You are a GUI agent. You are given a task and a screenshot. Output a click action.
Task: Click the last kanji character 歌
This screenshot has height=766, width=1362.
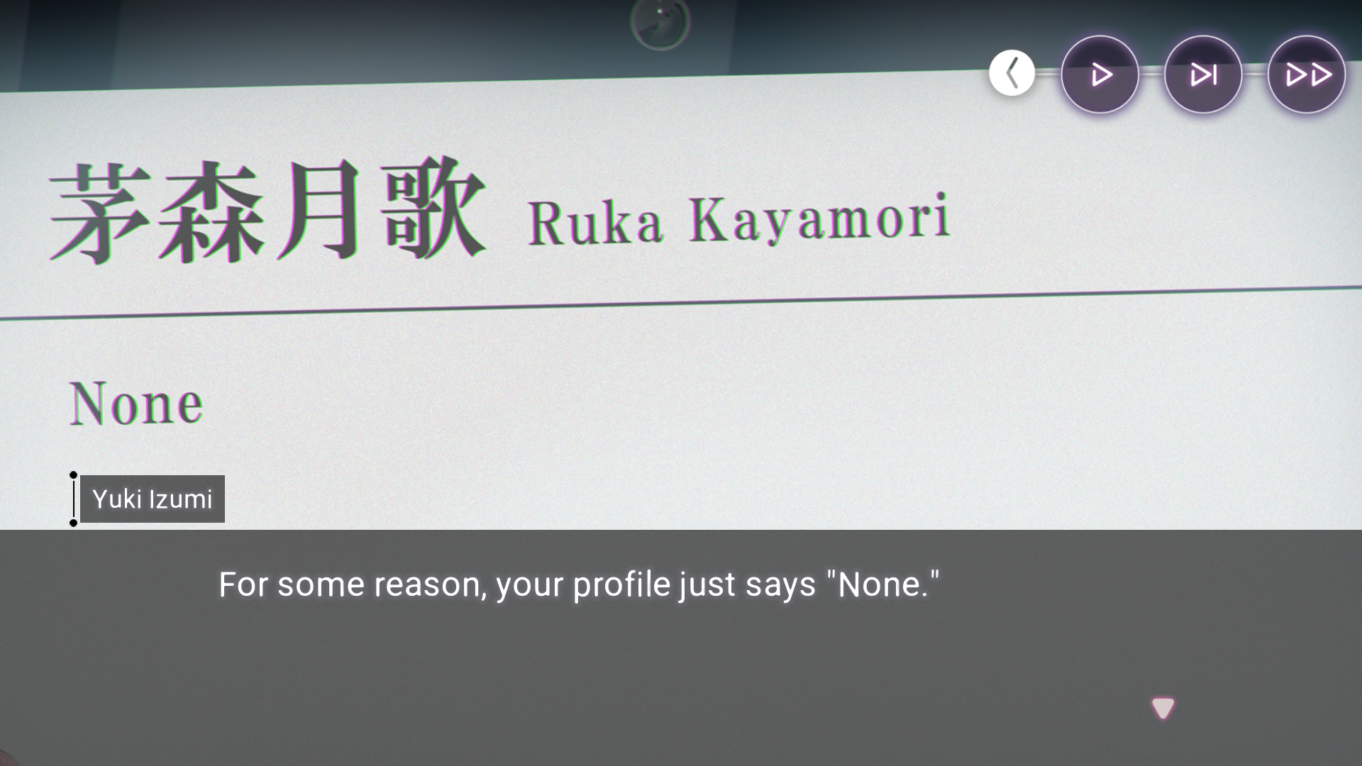[434, 208]
